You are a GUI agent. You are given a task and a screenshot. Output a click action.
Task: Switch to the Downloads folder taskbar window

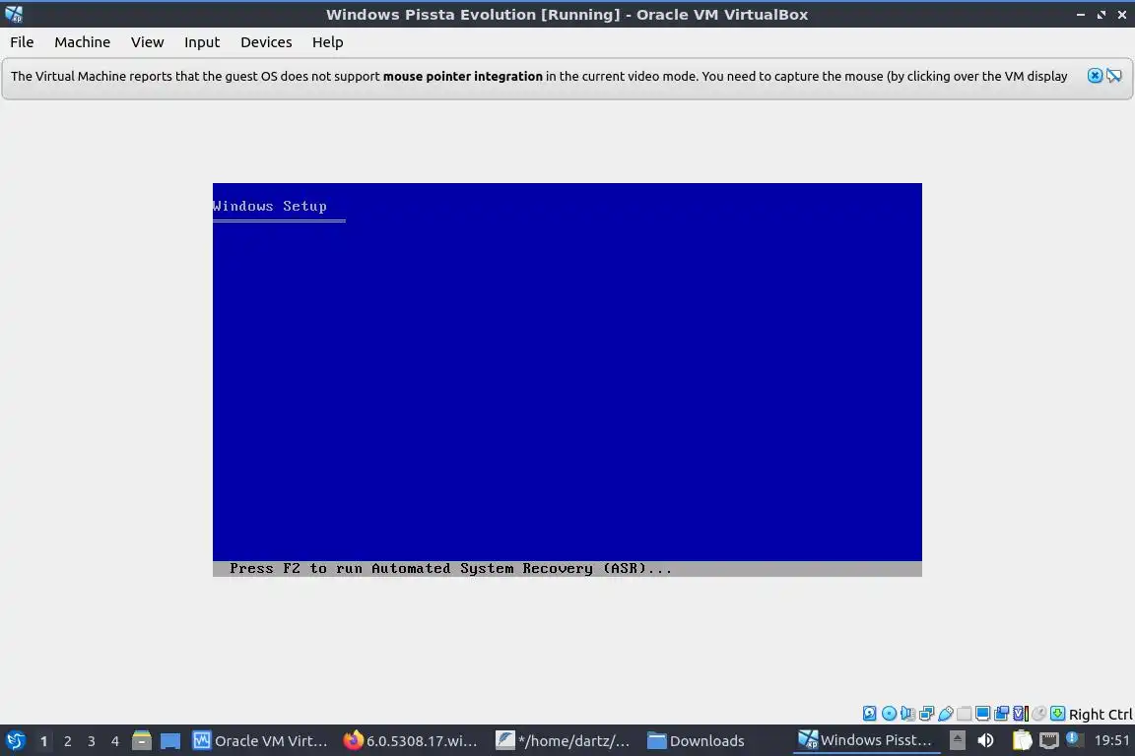[697, 740]
